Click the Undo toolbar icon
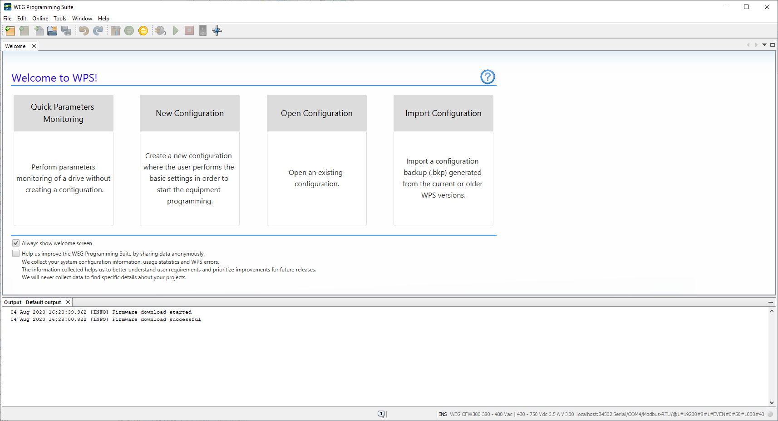 pos(84,30)
